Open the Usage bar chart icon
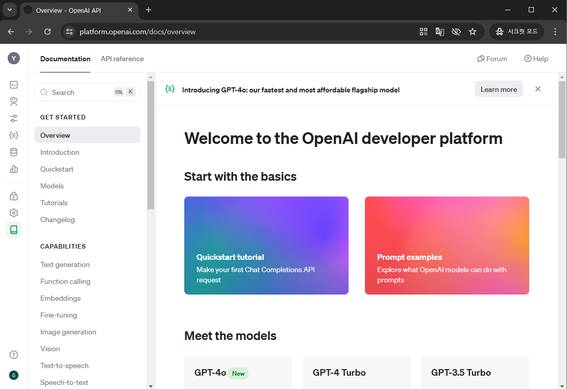Image resolution: width=567 pixels, height=389 pixels. [x=14, y=169]
